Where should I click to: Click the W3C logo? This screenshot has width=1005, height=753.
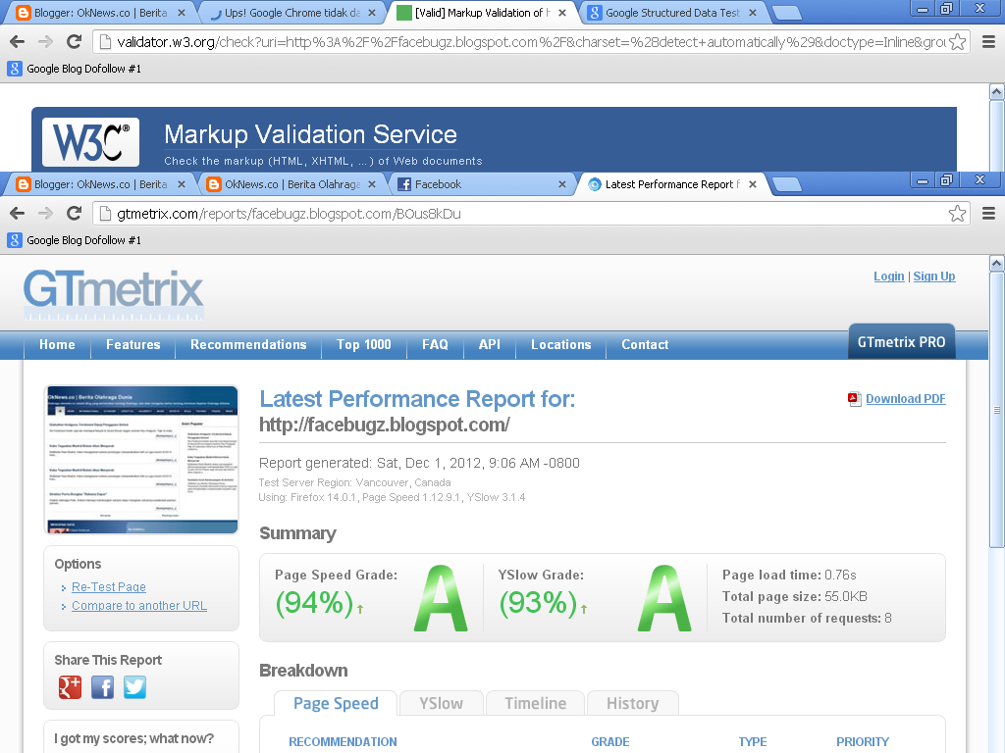coord(90,141)
